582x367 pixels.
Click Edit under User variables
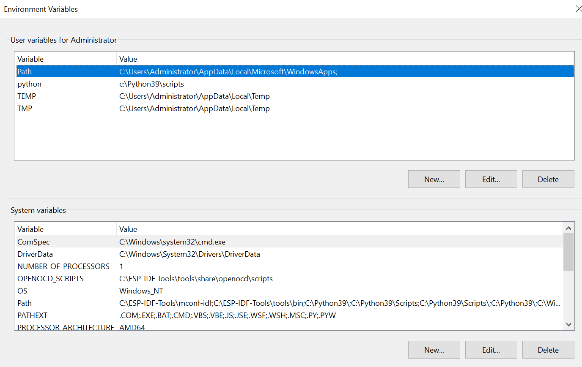point(491,179)
